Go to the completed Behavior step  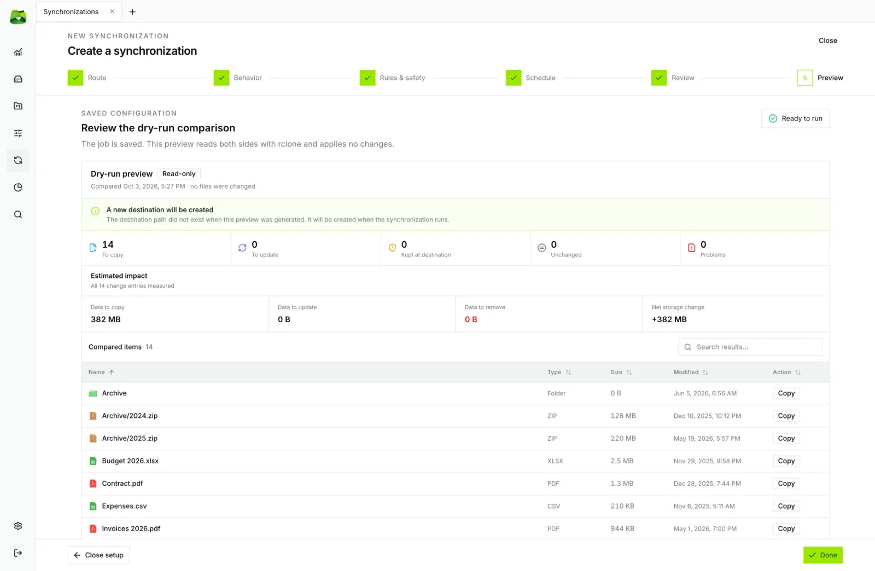tap(238, 78)
